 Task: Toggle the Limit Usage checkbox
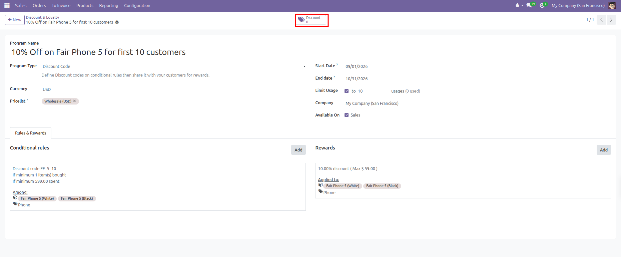point(347,91)
